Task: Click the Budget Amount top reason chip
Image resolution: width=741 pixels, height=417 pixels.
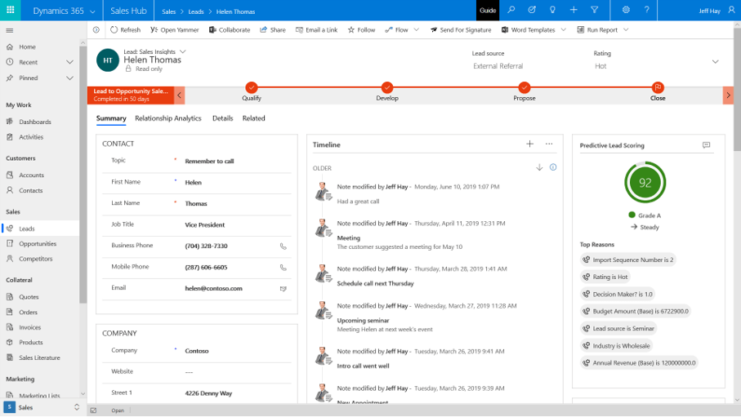Action: point(636,311)
